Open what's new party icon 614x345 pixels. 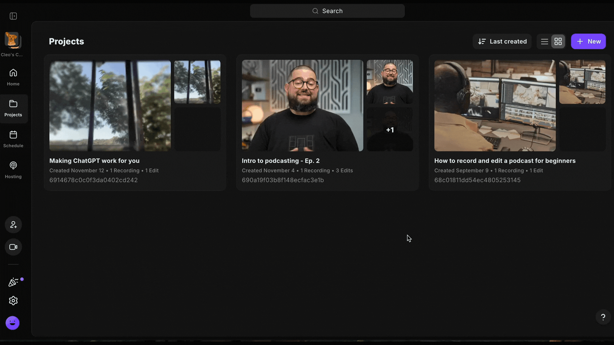[x=13, y=282]
